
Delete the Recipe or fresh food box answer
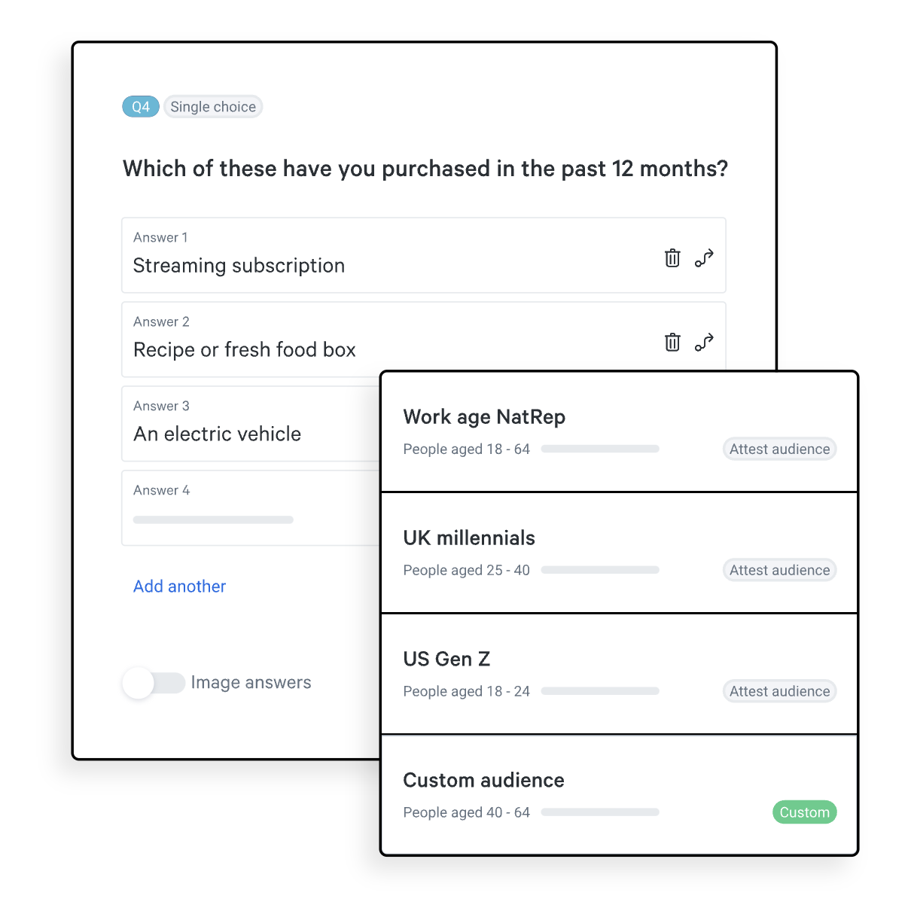(672, 343)
